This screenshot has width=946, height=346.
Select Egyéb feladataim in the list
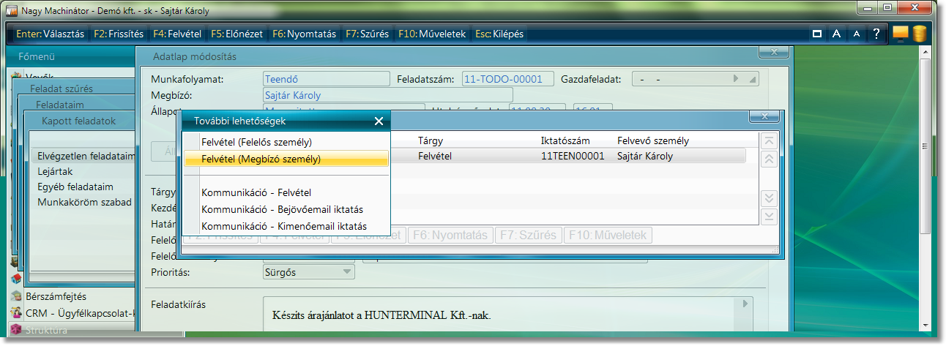(x=75, y=187)
